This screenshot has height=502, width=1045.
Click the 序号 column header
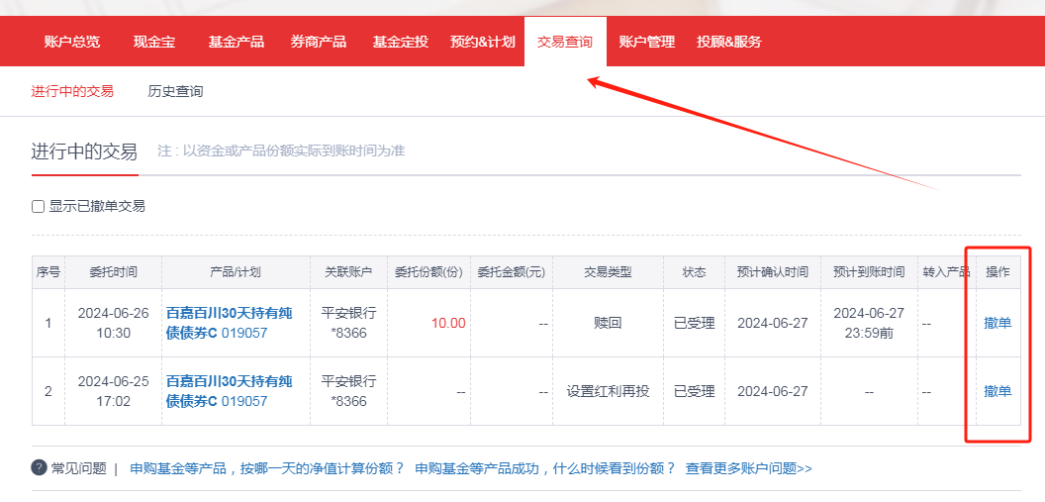[47, 272]
